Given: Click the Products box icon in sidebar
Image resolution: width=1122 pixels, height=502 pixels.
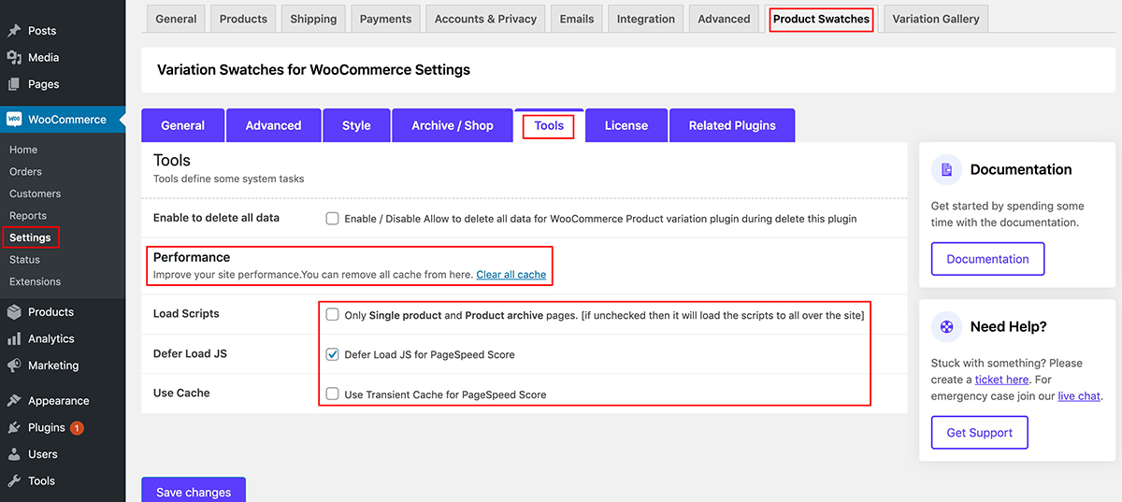Looking at the screenshot, I should point(14,312).
